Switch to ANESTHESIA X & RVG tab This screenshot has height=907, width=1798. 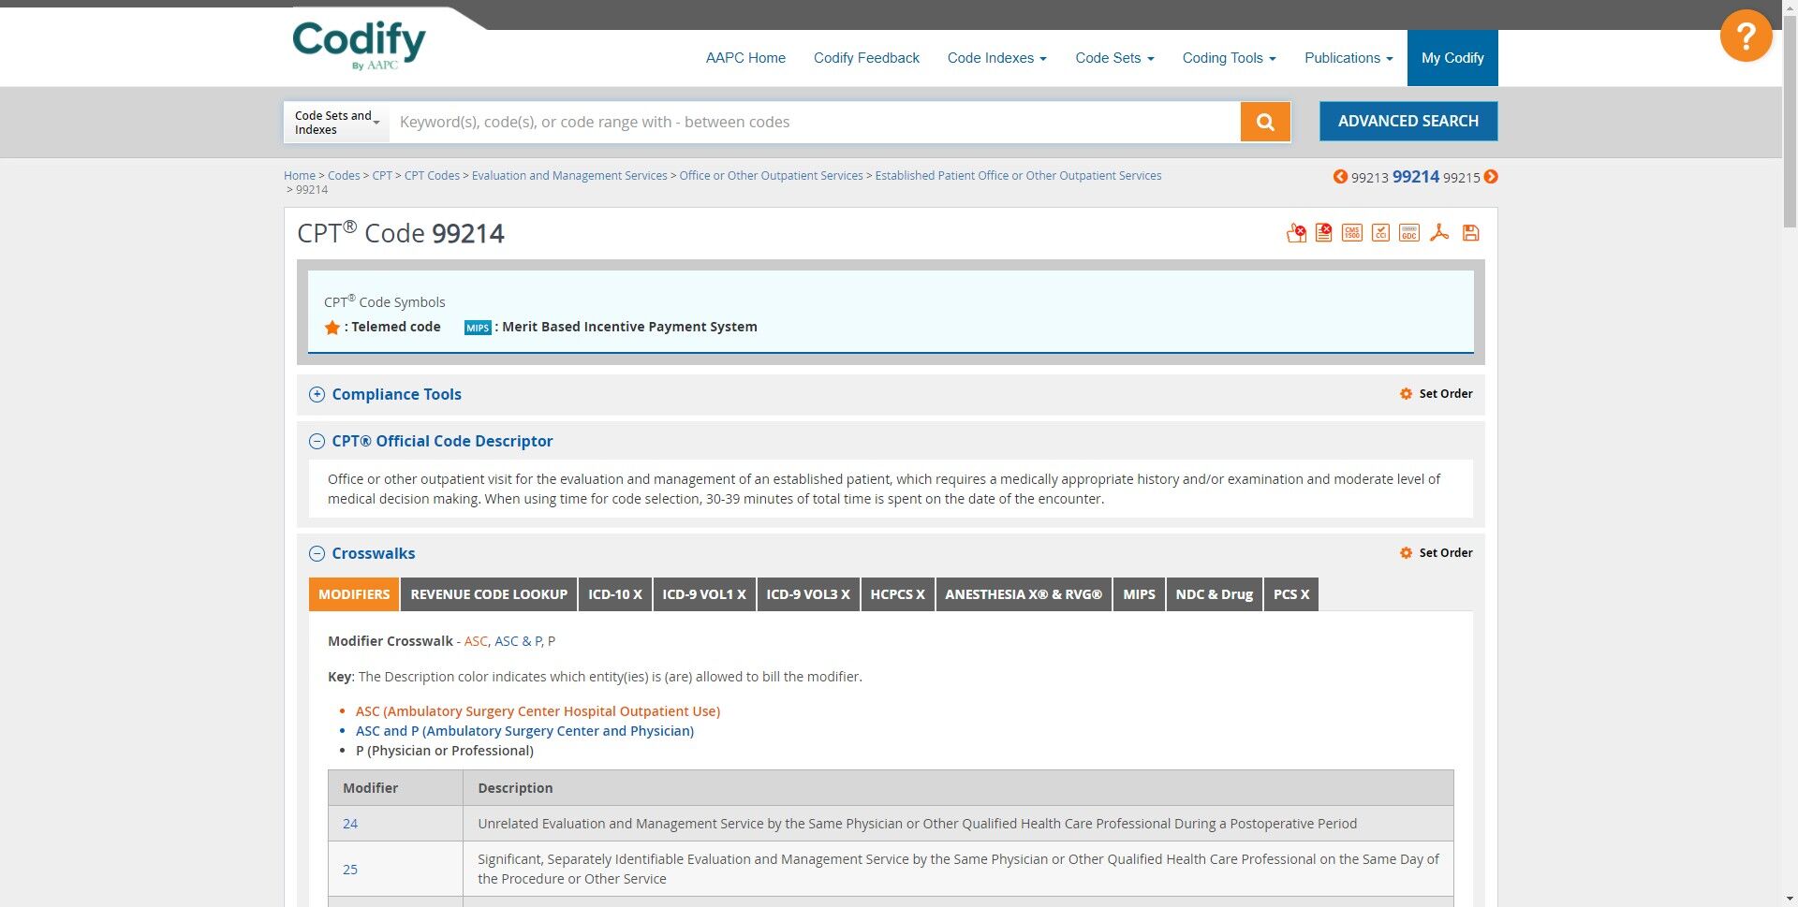point(1024,594)
